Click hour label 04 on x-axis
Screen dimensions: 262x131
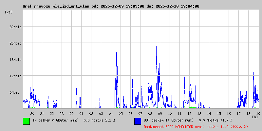point(111,114)
